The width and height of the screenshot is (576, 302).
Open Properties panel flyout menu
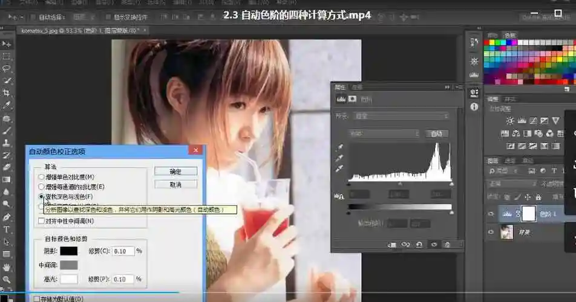pos(459,87)
